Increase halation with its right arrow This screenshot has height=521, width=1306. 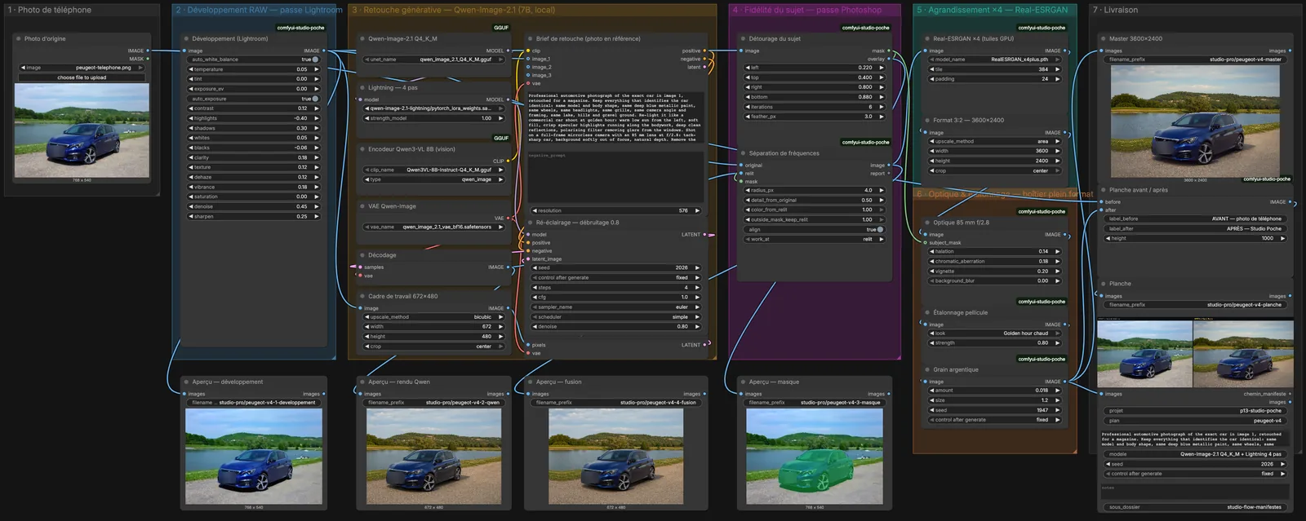click(1058, 251)
